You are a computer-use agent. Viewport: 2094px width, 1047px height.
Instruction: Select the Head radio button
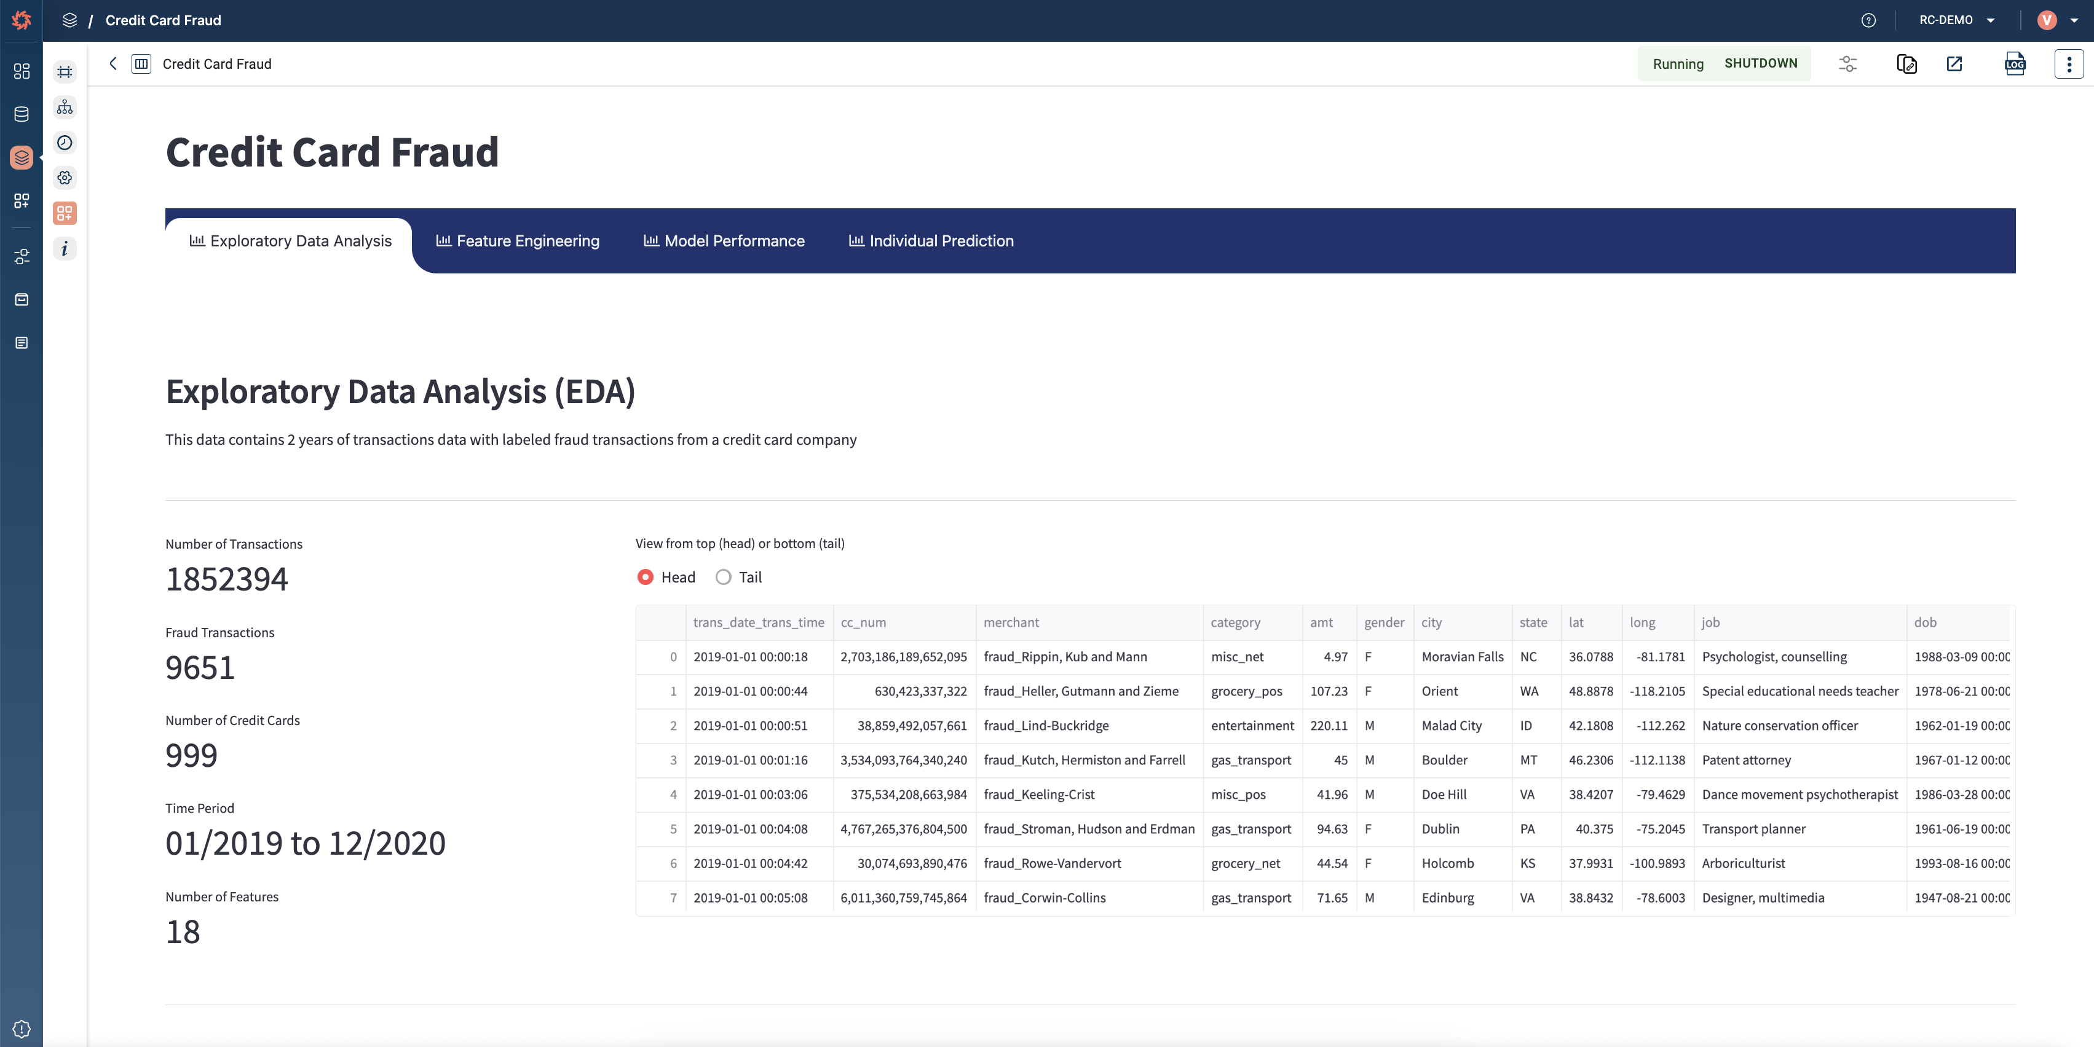pyautogui.click(x=646, y=577)
